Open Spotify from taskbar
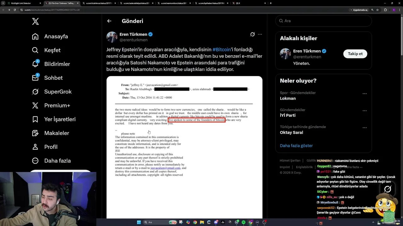This screenshot has width=403, height=226. pos(243,222)
